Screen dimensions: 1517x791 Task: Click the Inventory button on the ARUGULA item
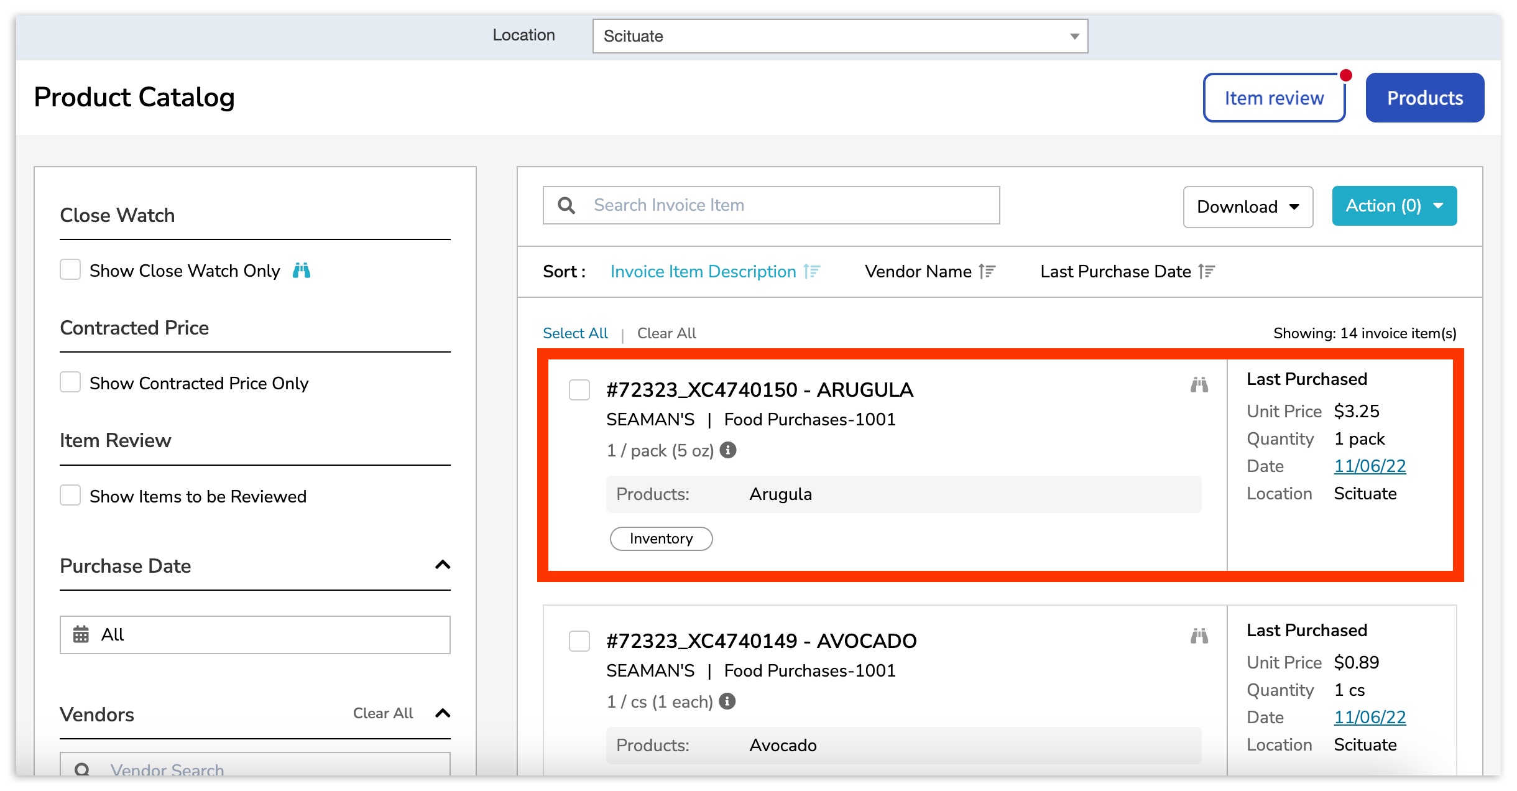(x=661, y=539)
